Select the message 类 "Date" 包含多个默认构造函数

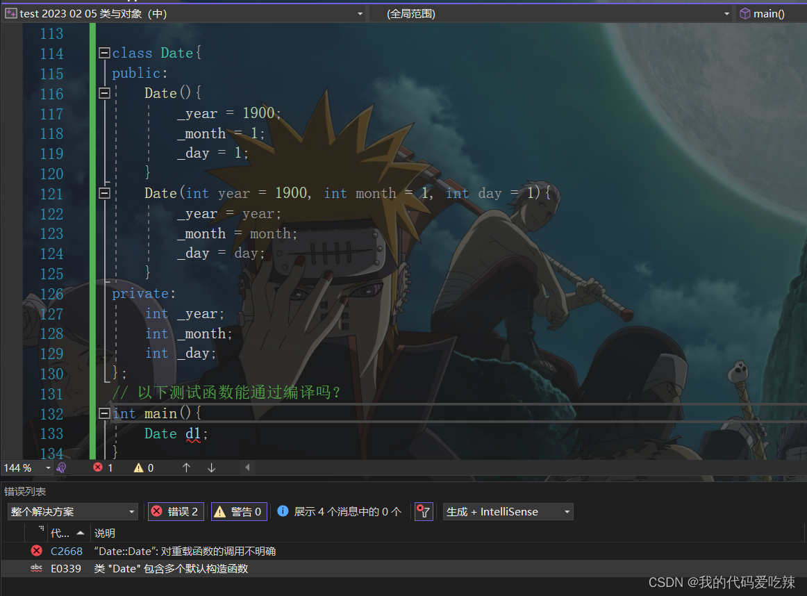[x=171, y=569]
